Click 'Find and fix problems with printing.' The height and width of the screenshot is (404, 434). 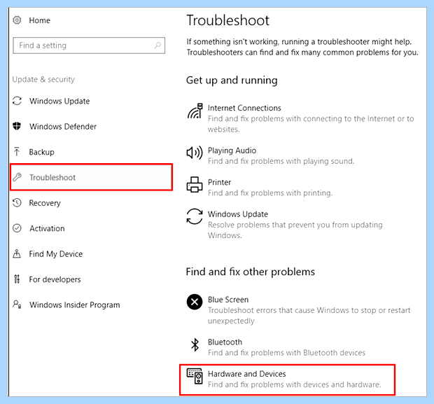pyautogui.click(x=270, y=193)
